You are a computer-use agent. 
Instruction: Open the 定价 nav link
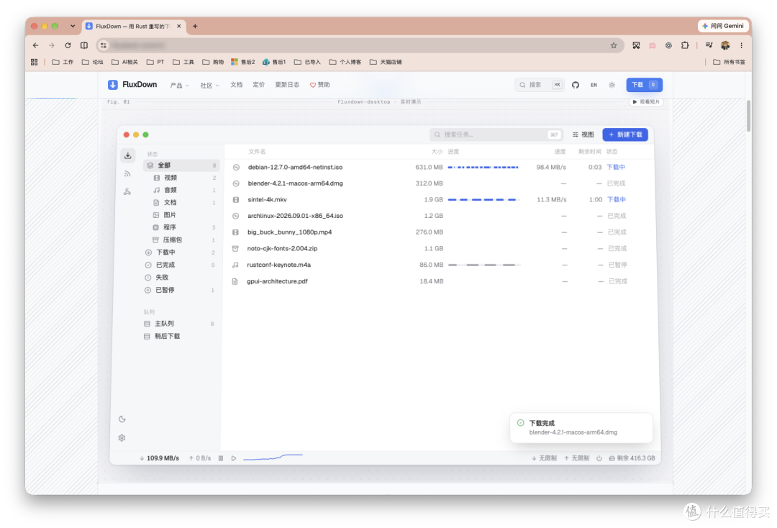(x=259, y=85)
